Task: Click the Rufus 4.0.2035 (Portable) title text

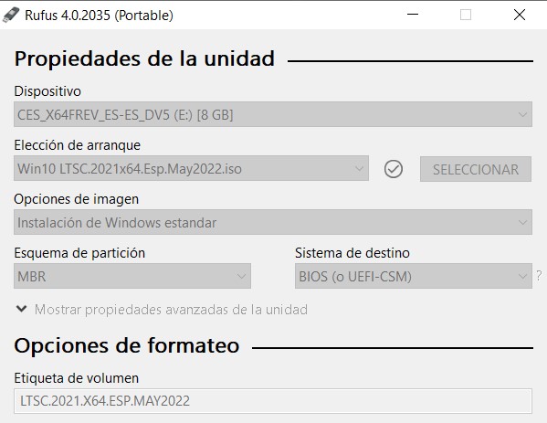Action: point(99,16)
